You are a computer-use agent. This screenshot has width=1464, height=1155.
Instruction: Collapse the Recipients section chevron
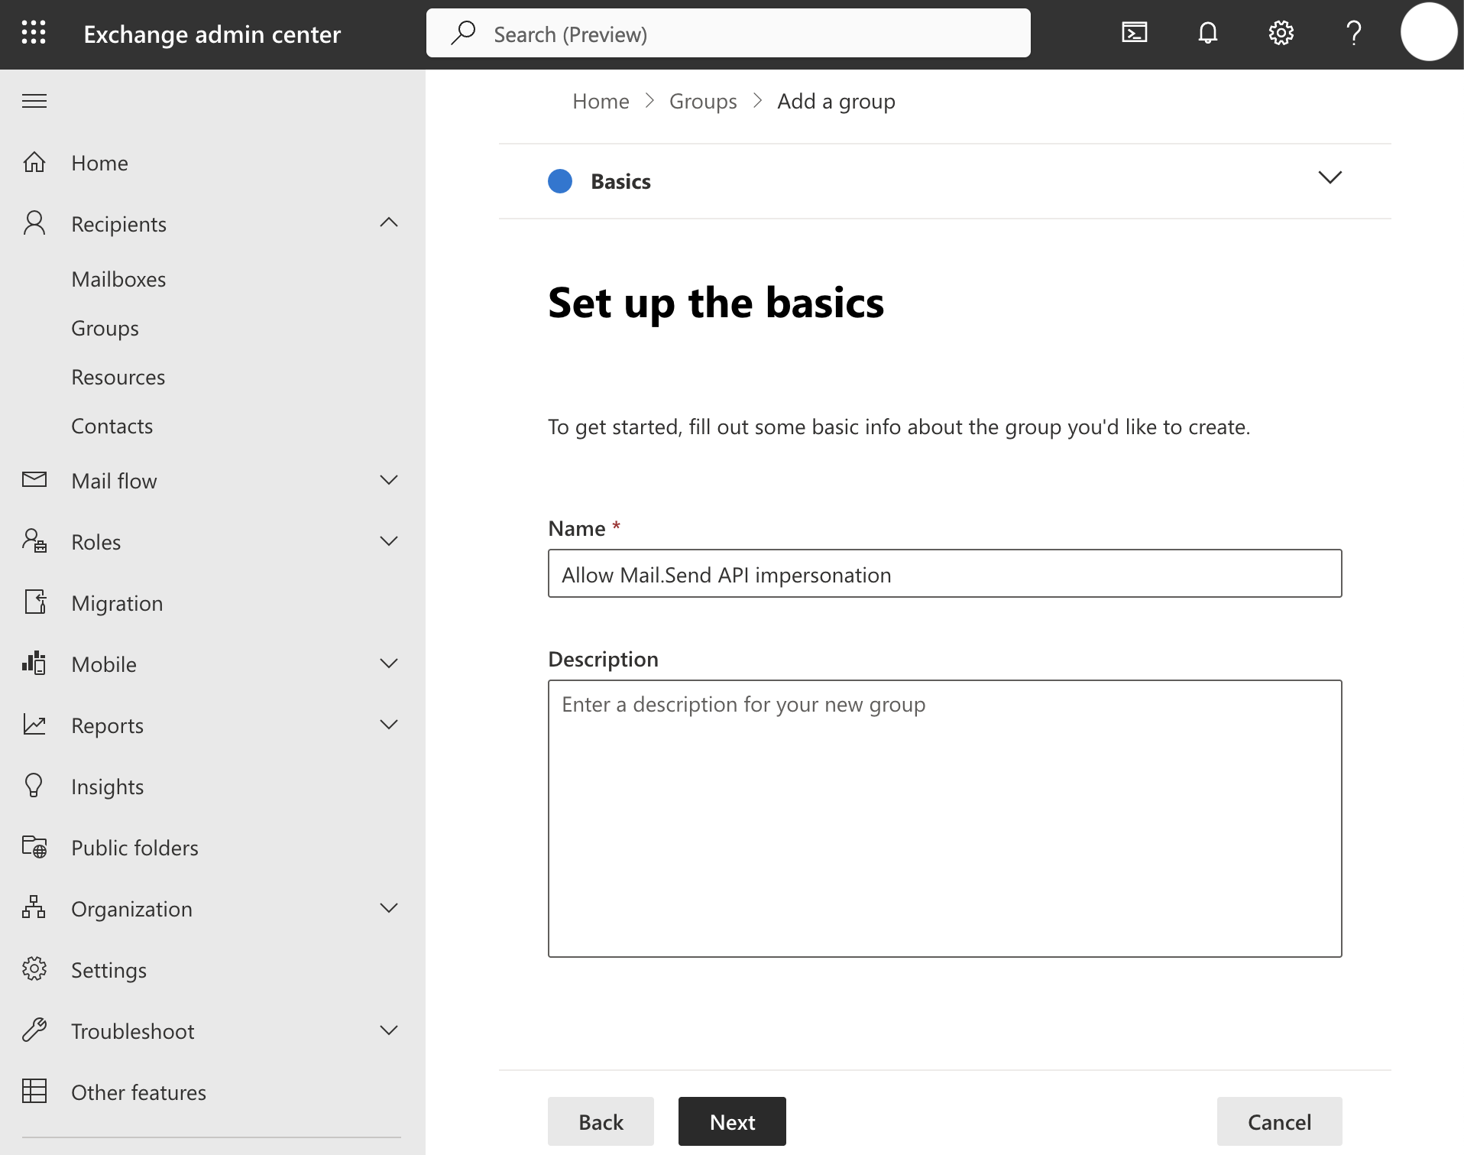[389, 223]
